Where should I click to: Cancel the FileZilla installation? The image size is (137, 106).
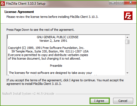(123, 101)
